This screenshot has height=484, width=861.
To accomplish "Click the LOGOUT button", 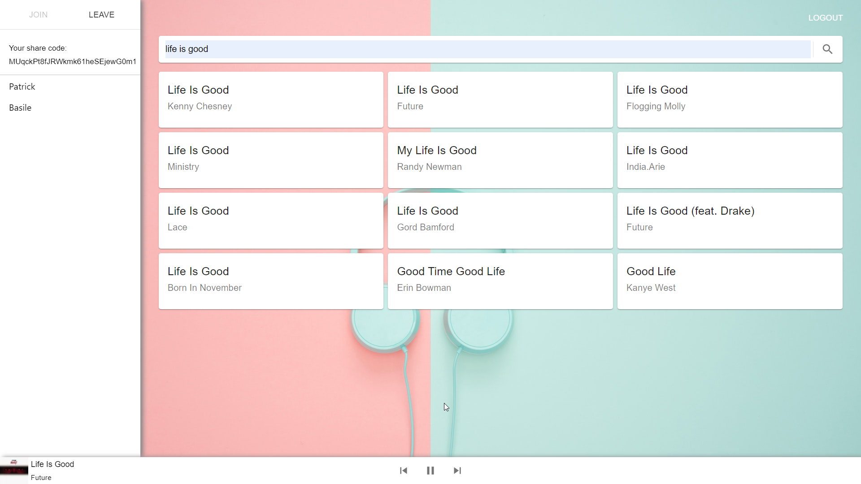I will coord(825,18).
